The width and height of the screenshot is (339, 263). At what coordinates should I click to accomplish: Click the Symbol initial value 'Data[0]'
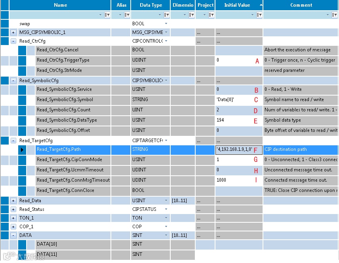[x=225, y=100]
